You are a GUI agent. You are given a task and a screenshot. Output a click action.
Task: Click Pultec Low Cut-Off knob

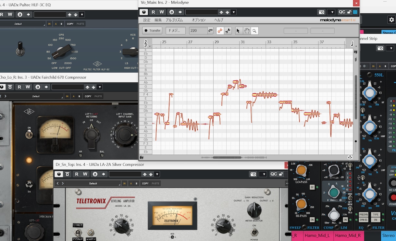point(61,52)
